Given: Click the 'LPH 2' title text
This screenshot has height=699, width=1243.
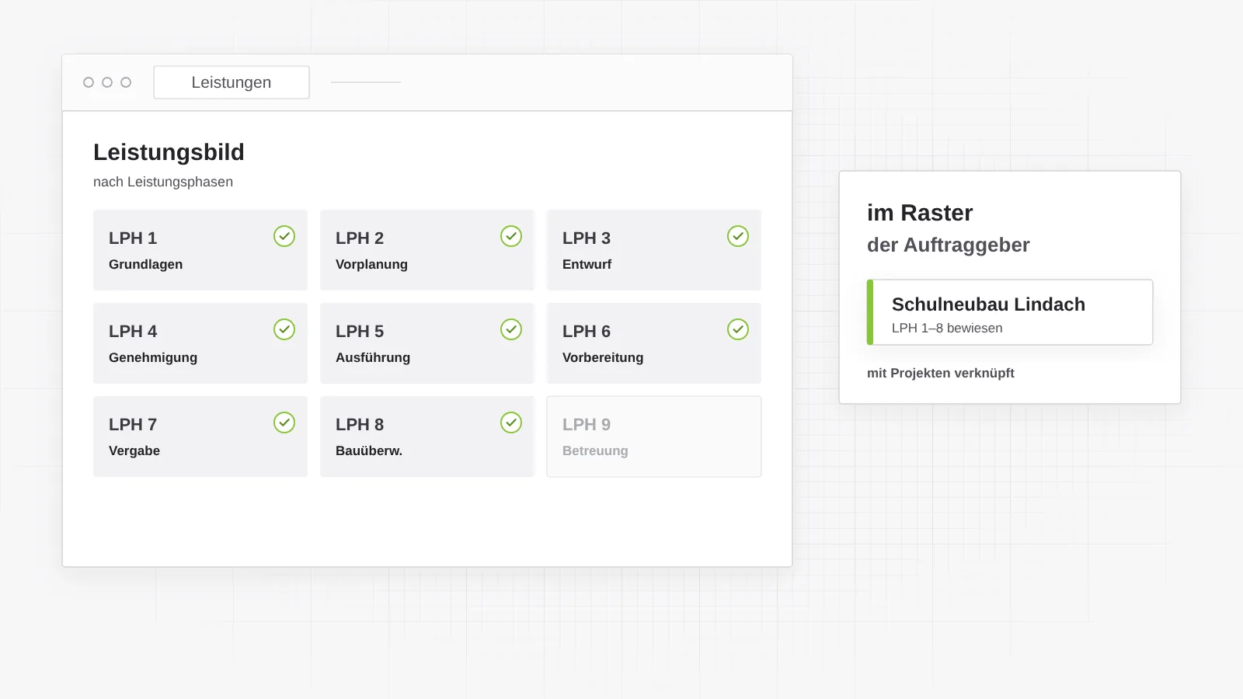Looking at the screenshot, I should tap(360, 238).
